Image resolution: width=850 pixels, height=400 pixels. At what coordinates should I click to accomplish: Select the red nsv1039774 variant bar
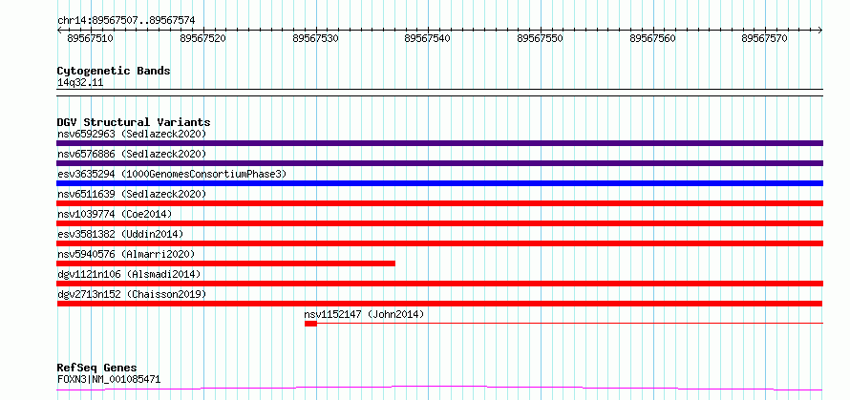pyautogui.click(x=439, y=223)
